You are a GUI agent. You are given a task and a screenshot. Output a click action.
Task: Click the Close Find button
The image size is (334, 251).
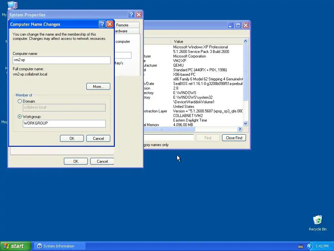234,138
